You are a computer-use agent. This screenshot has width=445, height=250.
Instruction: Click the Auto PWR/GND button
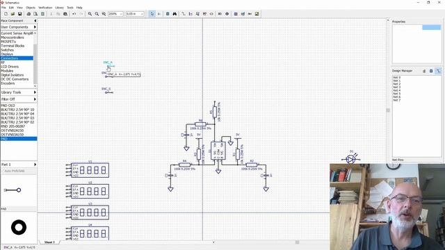click(x=19, y=172)
